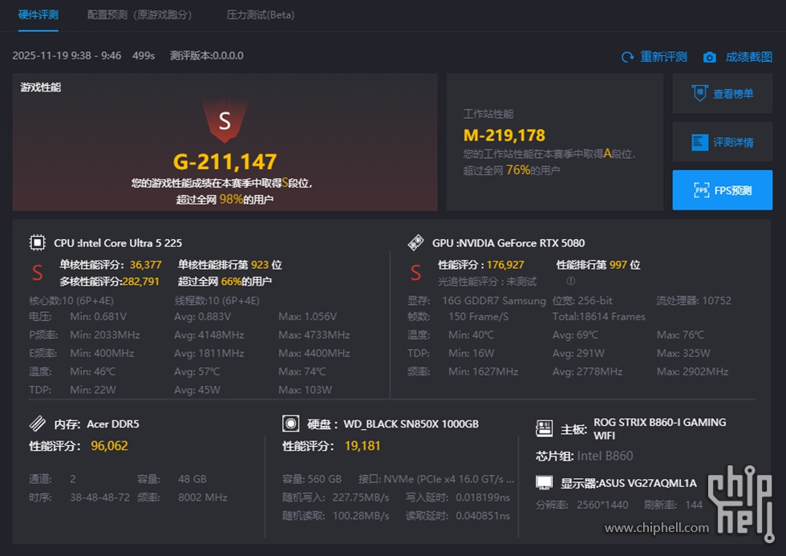Screen dimensions: 786x556
Task: Click the memory stick icon beside 内存
Action: [x=37, y=424]
